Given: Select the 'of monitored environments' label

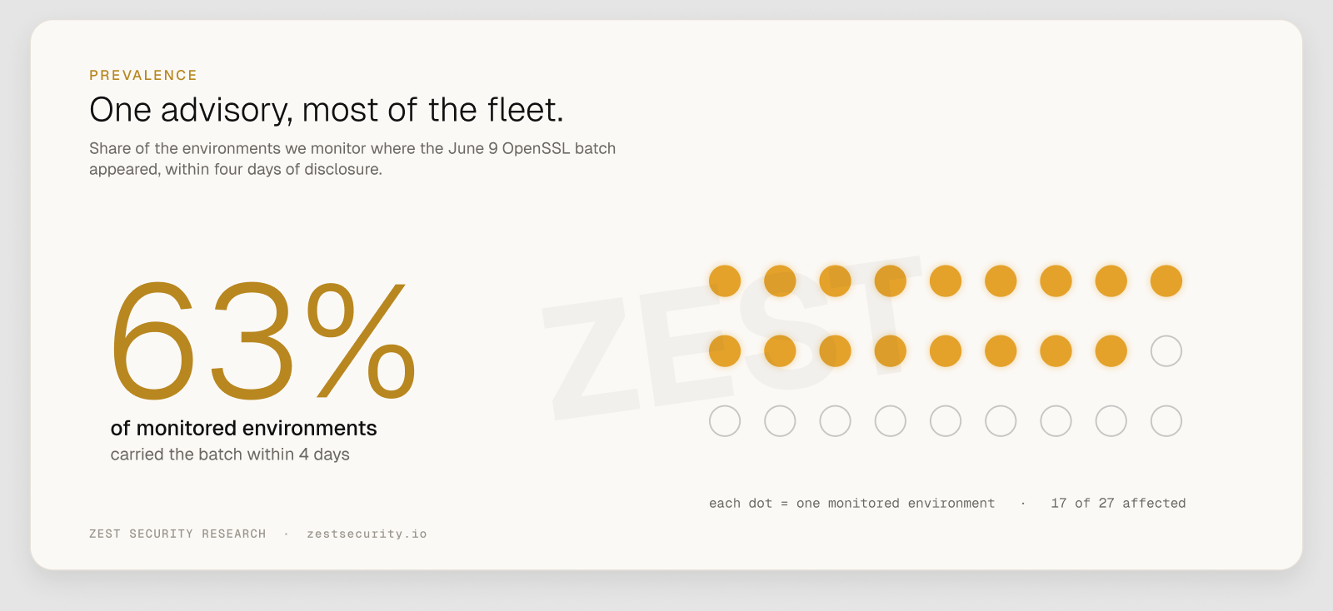Looking at the screenshot, I should tap(243, 428).
